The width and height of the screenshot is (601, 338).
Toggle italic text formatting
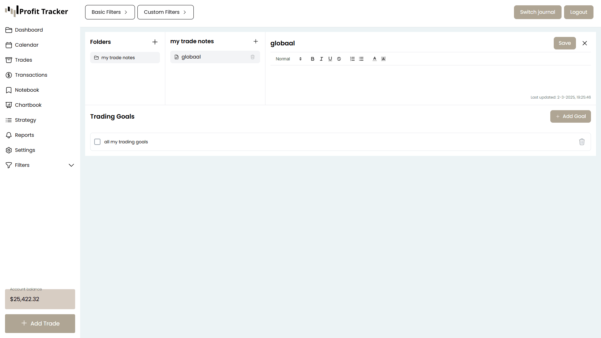[321, 59]
